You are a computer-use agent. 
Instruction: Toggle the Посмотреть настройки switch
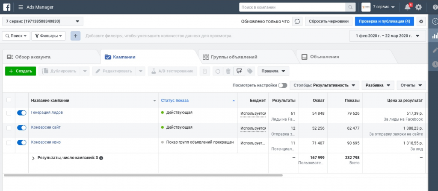[x=282, y=85]
